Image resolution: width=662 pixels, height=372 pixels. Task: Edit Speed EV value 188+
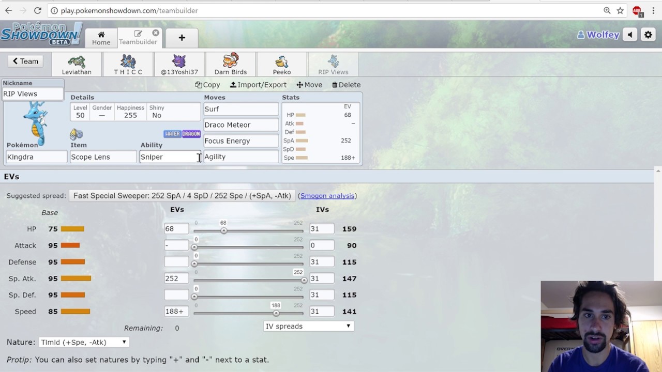click(x=176, y=312)
